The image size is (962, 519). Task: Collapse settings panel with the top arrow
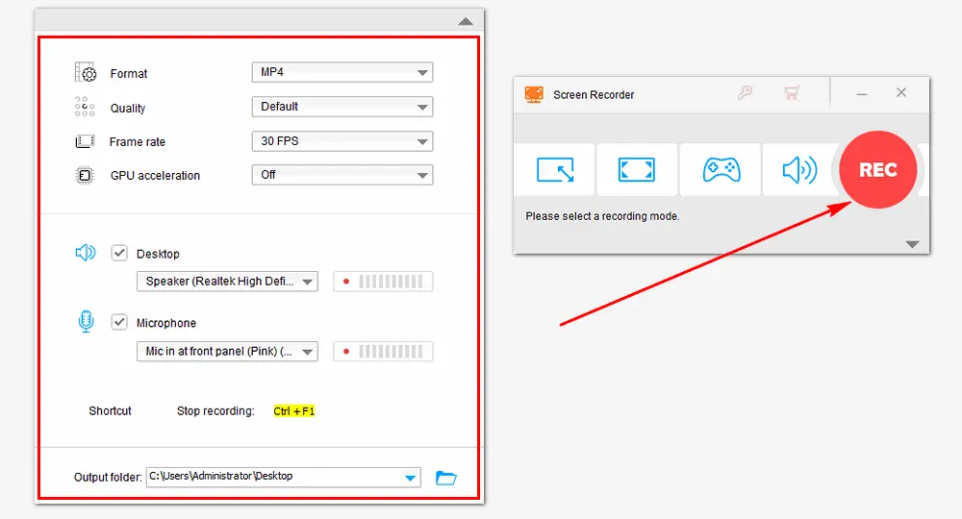coord(466,21)
